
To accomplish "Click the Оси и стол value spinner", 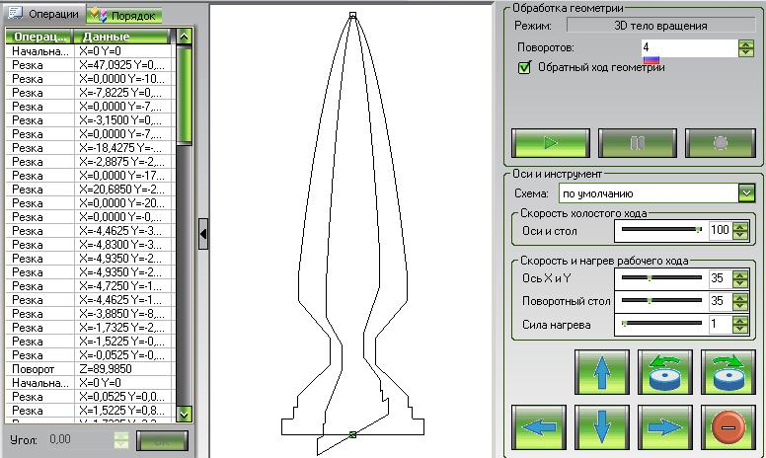I will [x=740, y=230].
